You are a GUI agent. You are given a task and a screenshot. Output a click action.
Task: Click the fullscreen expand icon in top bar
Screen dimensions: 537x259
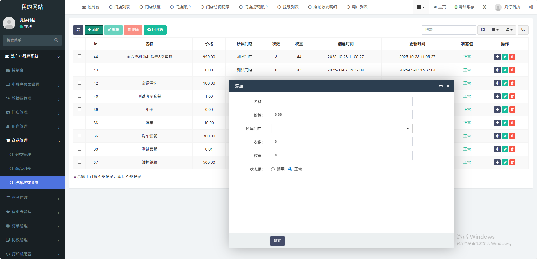click(x=484, y=7)
